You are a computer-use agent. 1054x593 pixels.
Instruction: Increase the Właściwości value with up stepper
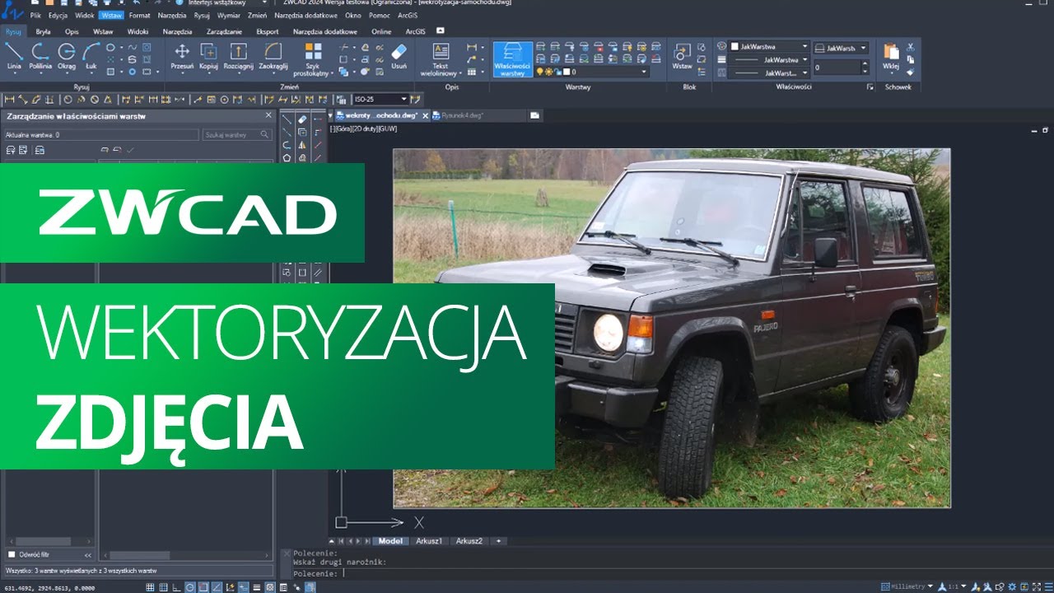tap(864, 65)
